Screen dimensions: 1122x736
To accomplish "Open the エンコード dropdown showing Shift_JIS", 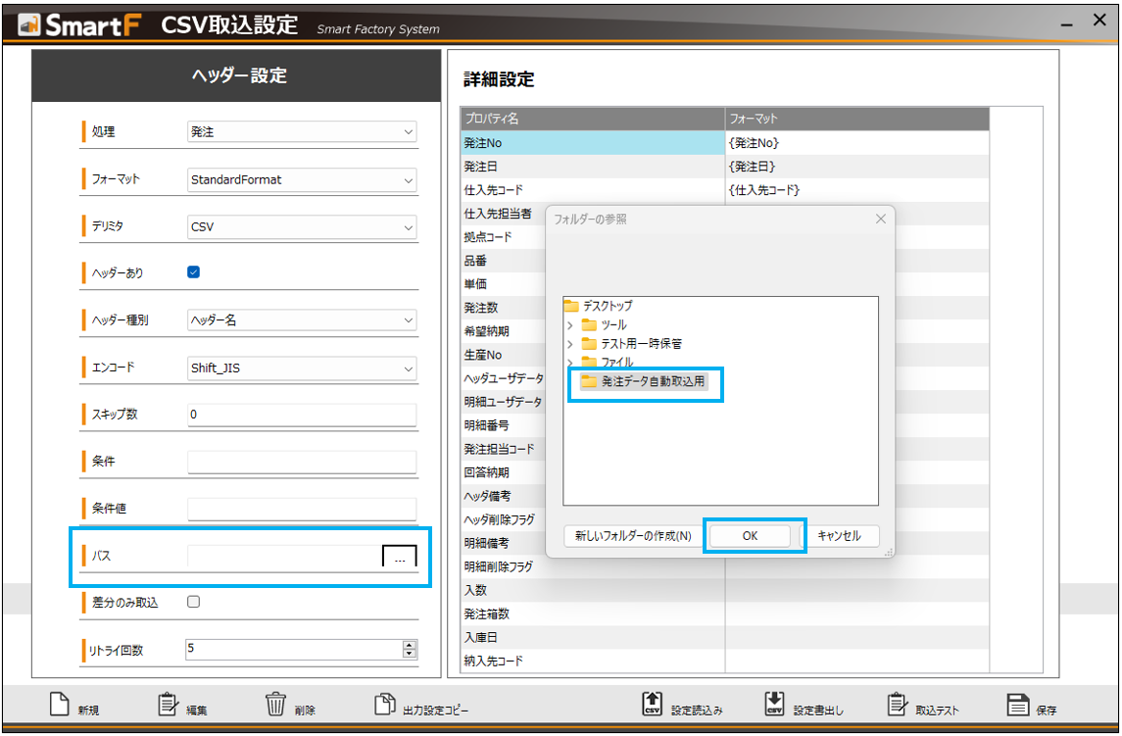I will point(302,368).
